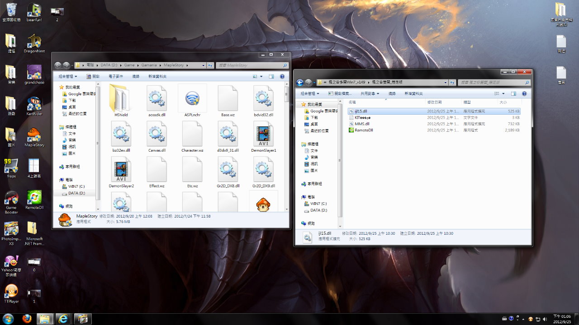Select the KartRider desktop shortcut

pyautogui.click(x=34, y=106)
